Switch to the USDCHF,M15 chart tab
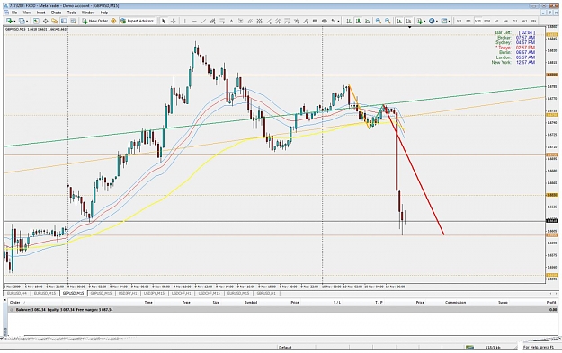The height and width of the screenshot is (353, 562). pyautogui.click(x=210, y=293)
